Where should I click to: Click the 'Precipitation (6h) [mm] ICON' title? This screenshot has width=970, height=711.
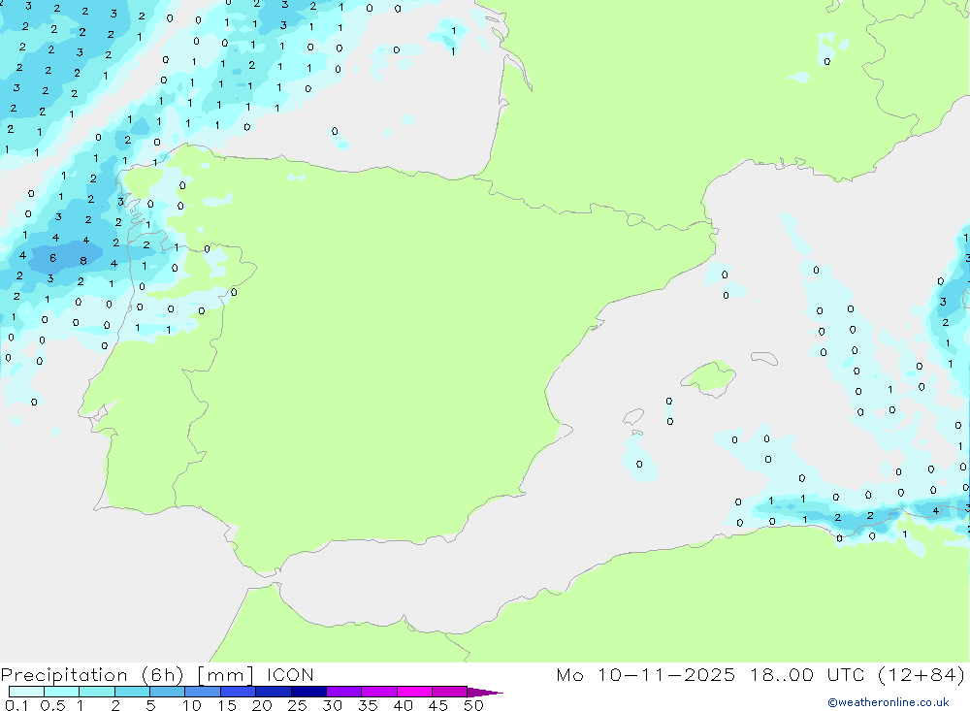point(157,674)
